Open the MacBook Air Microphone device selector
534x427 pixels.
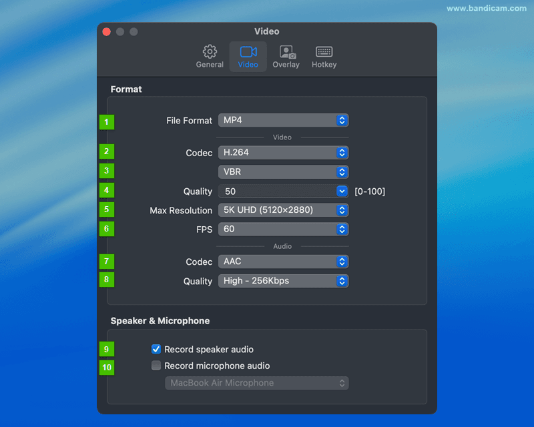coord(256,383)
